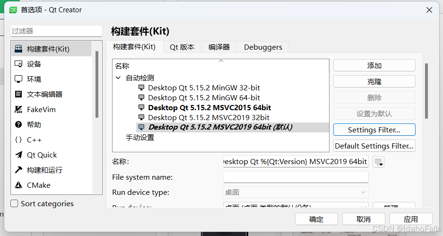Click the 名称 column header sort arrow
Screen dimensions: 443x236
point(221,61)
